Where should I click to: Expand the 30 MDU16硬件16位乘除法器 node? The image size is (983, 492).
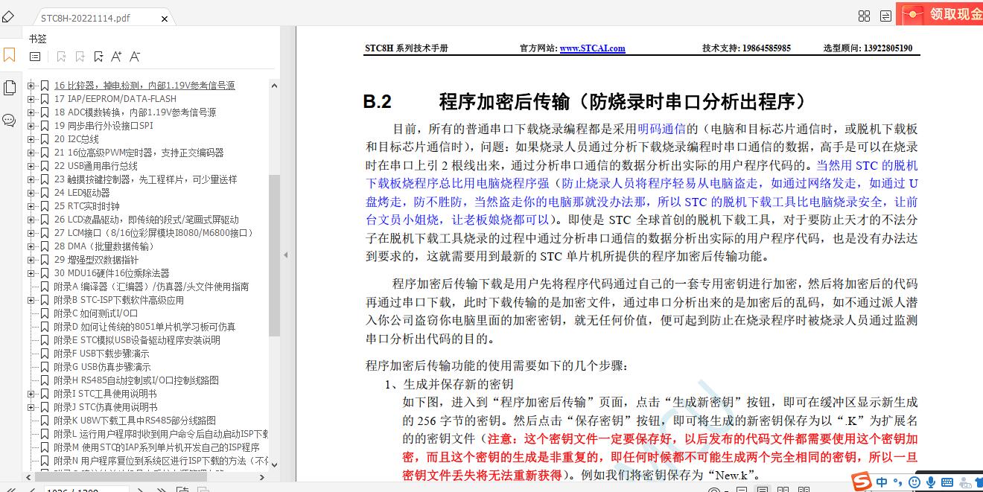[31, 273]
